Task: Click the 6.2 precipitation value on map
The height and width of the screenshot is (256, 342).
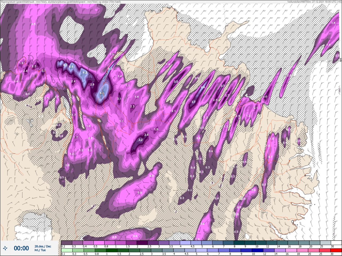Action: click(85, 72)
